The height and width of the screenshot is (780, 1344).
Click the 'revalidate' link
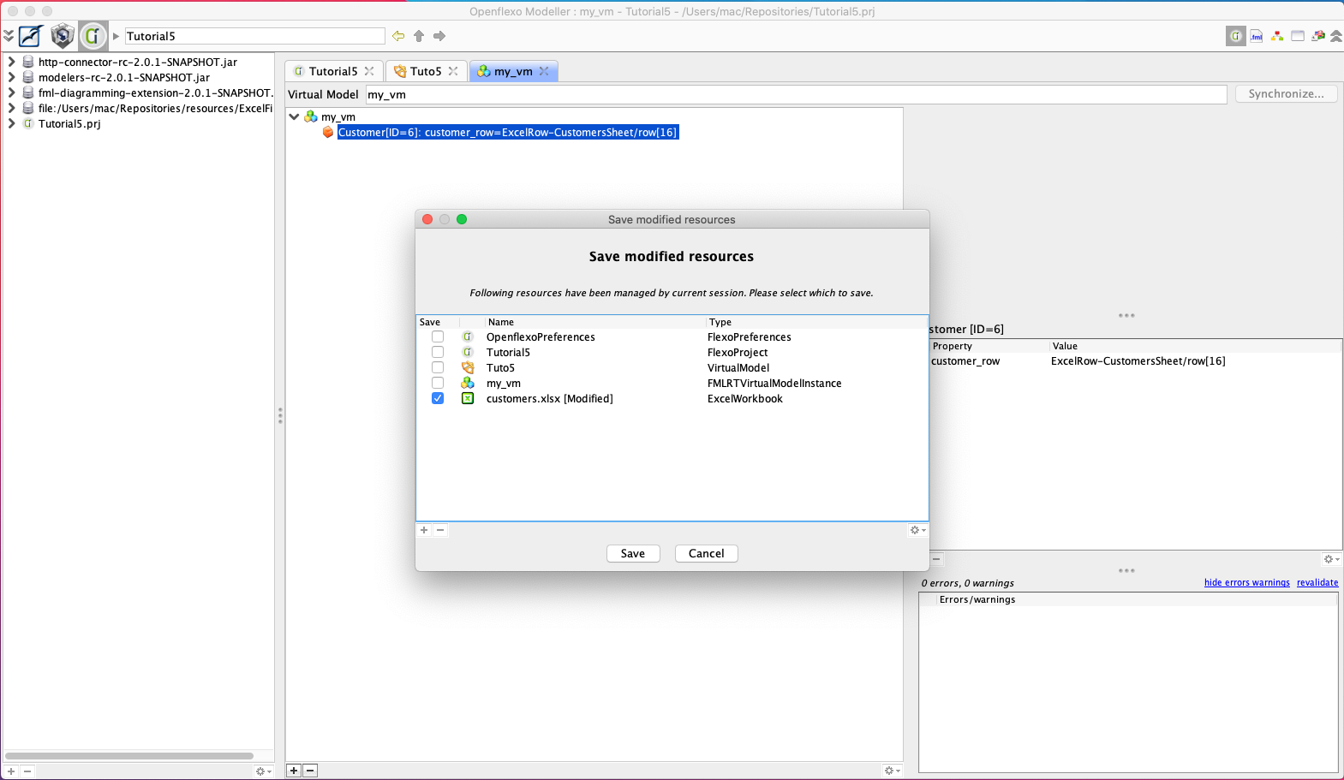tap(1317, 582)
